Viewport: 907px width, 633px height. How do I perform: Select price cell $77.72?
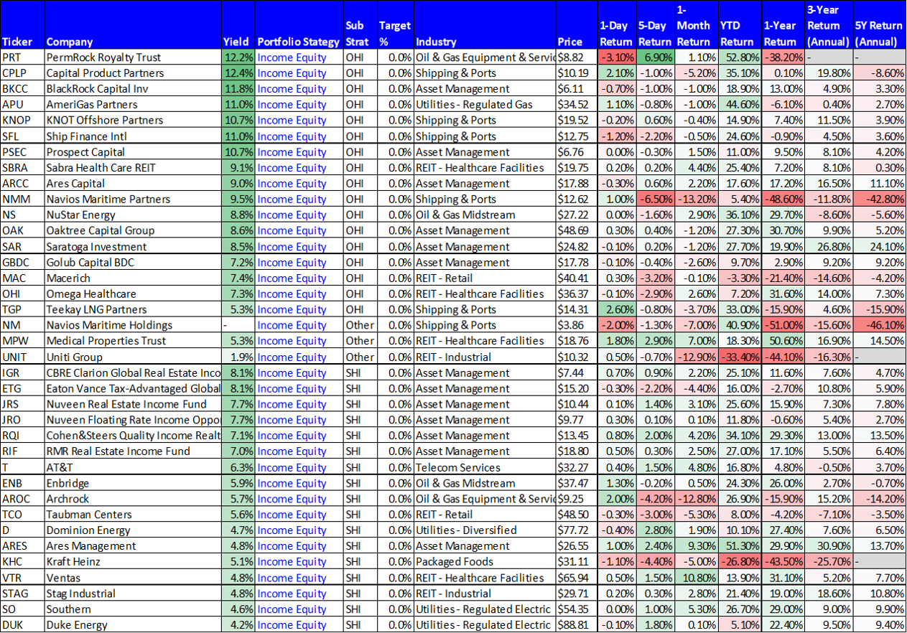[577, 530]
